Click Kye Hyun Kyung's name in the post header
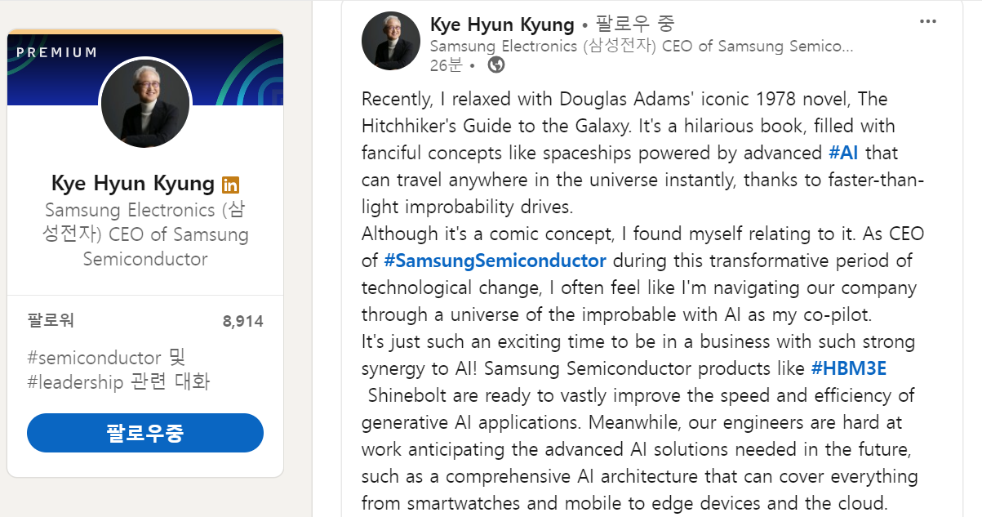Screen dimensions: 982x517 [501, 25]
